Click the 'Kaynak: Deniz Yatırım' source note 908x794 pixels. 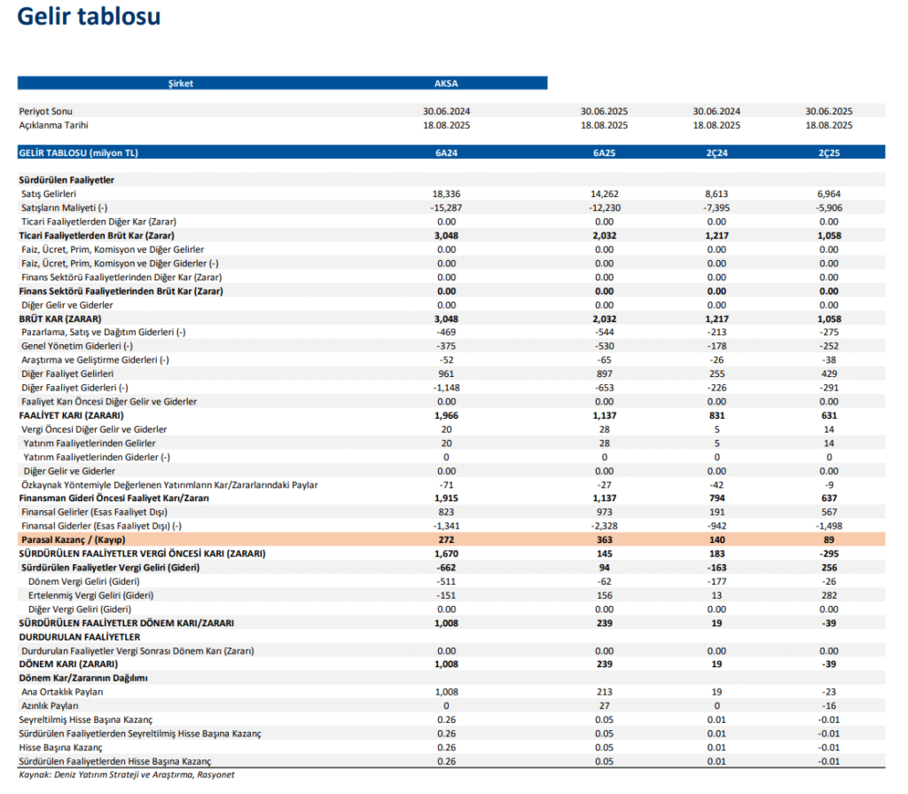pos(126,774)
